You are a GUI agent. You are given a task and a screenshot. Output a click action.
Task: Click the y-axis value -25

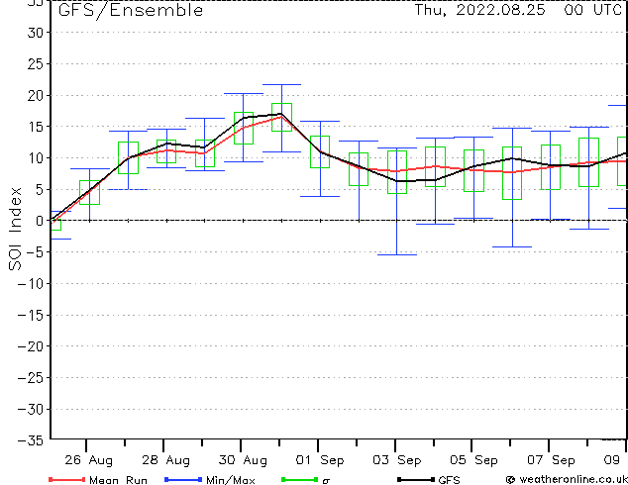pos(31,378)
